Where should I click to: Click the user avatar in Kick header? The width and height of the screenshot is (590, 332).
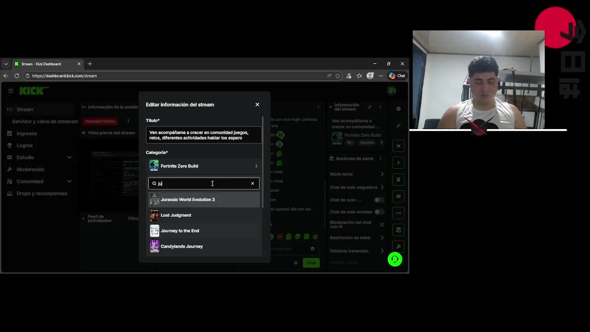tap(391, 91)
